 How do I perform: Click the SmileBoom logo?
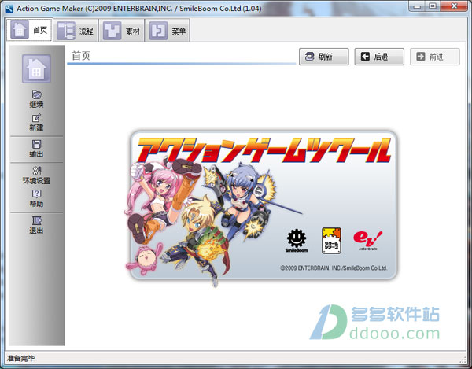click(x=297, y=241)
